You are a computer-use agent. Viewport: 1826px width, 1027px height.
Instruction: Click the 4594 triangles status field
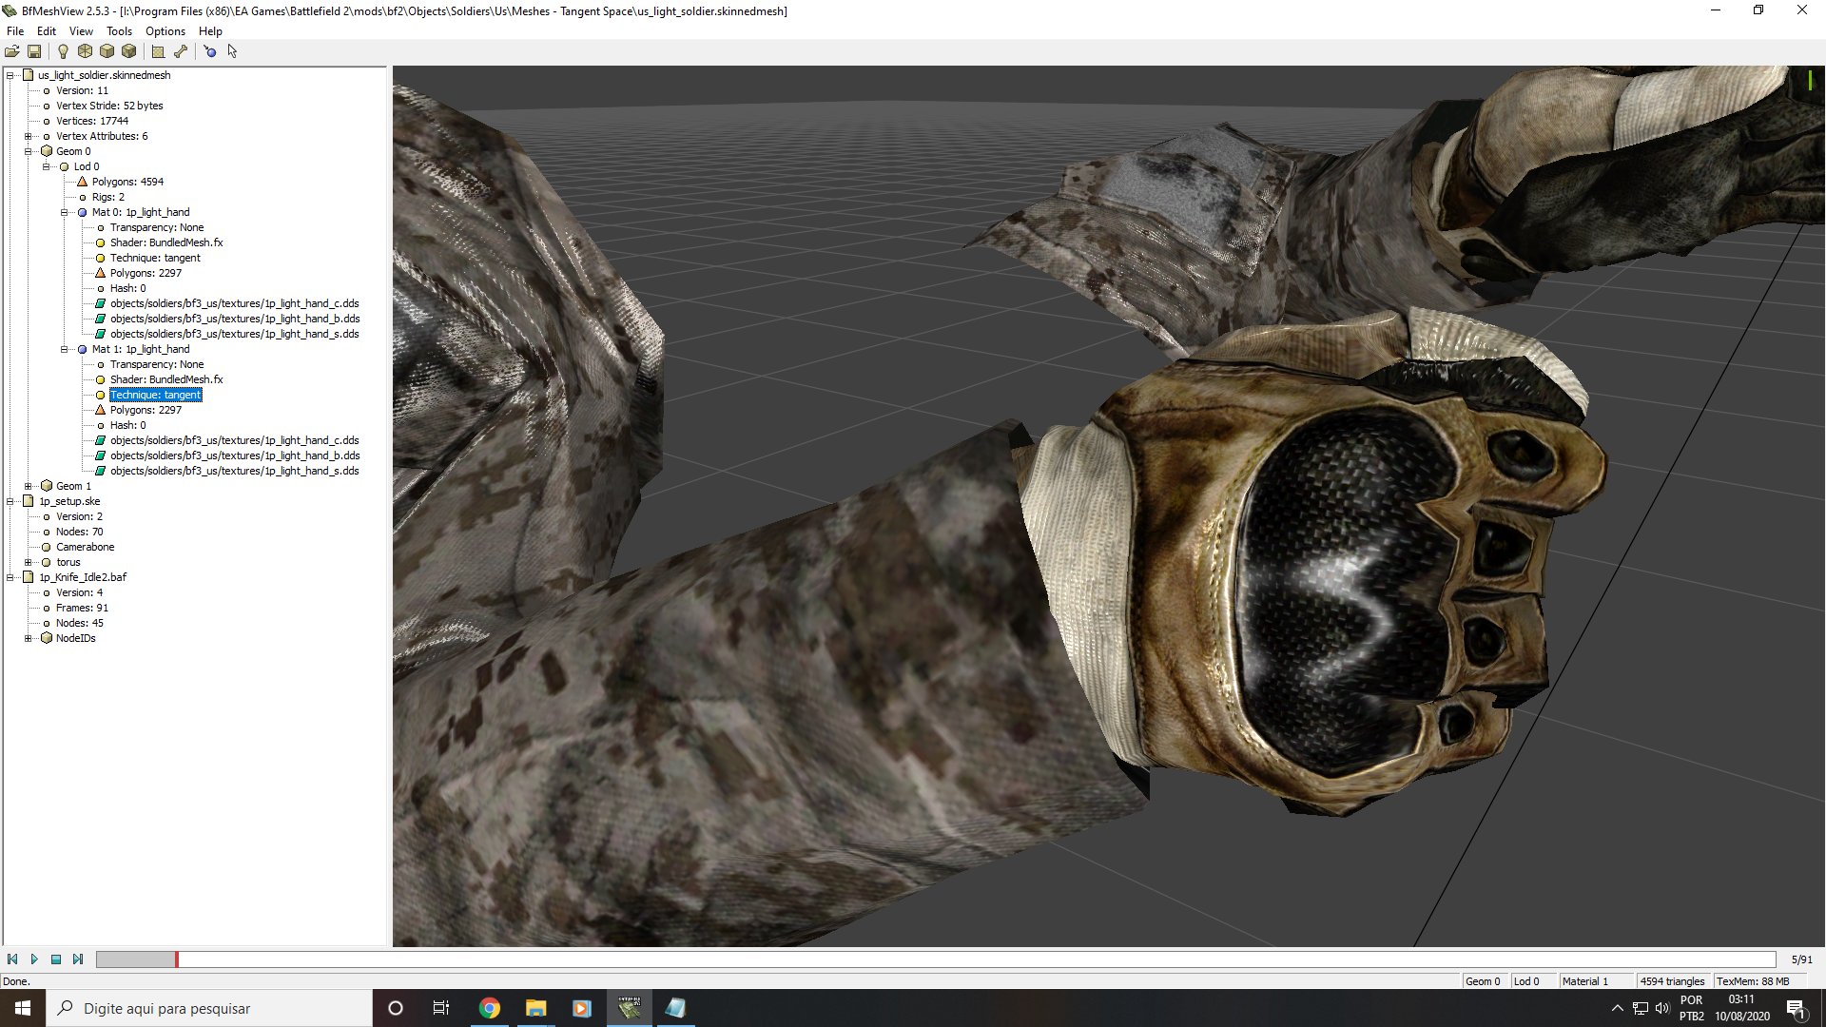point(1673,981)
